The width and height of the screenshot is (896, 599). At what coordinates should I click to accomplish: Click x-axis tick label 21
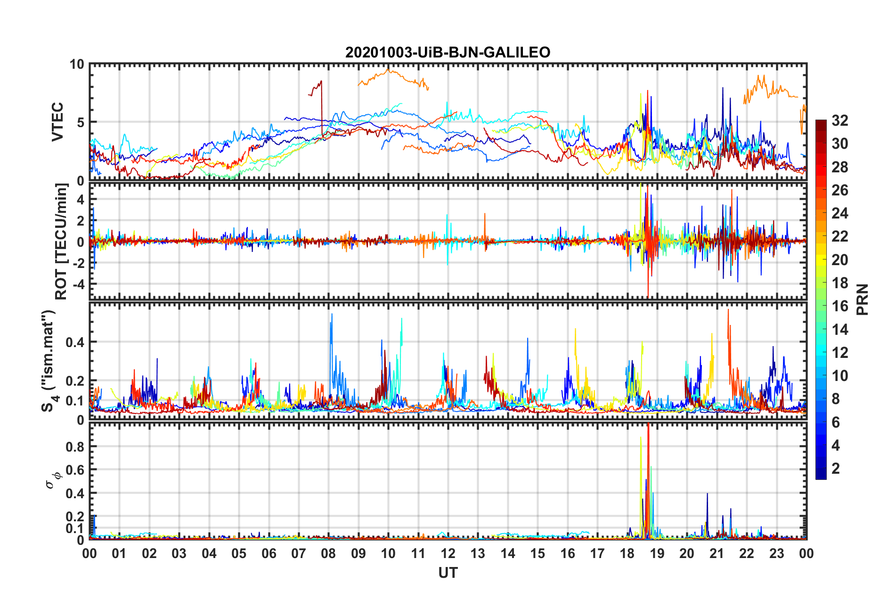[x=717, y=553]
